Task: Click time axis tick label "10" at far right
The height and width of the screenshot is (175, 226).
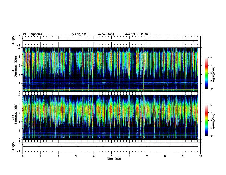Action: [x=201, y=156]
